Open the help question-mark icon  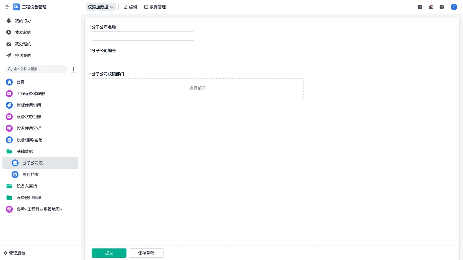tap(442, 7)
